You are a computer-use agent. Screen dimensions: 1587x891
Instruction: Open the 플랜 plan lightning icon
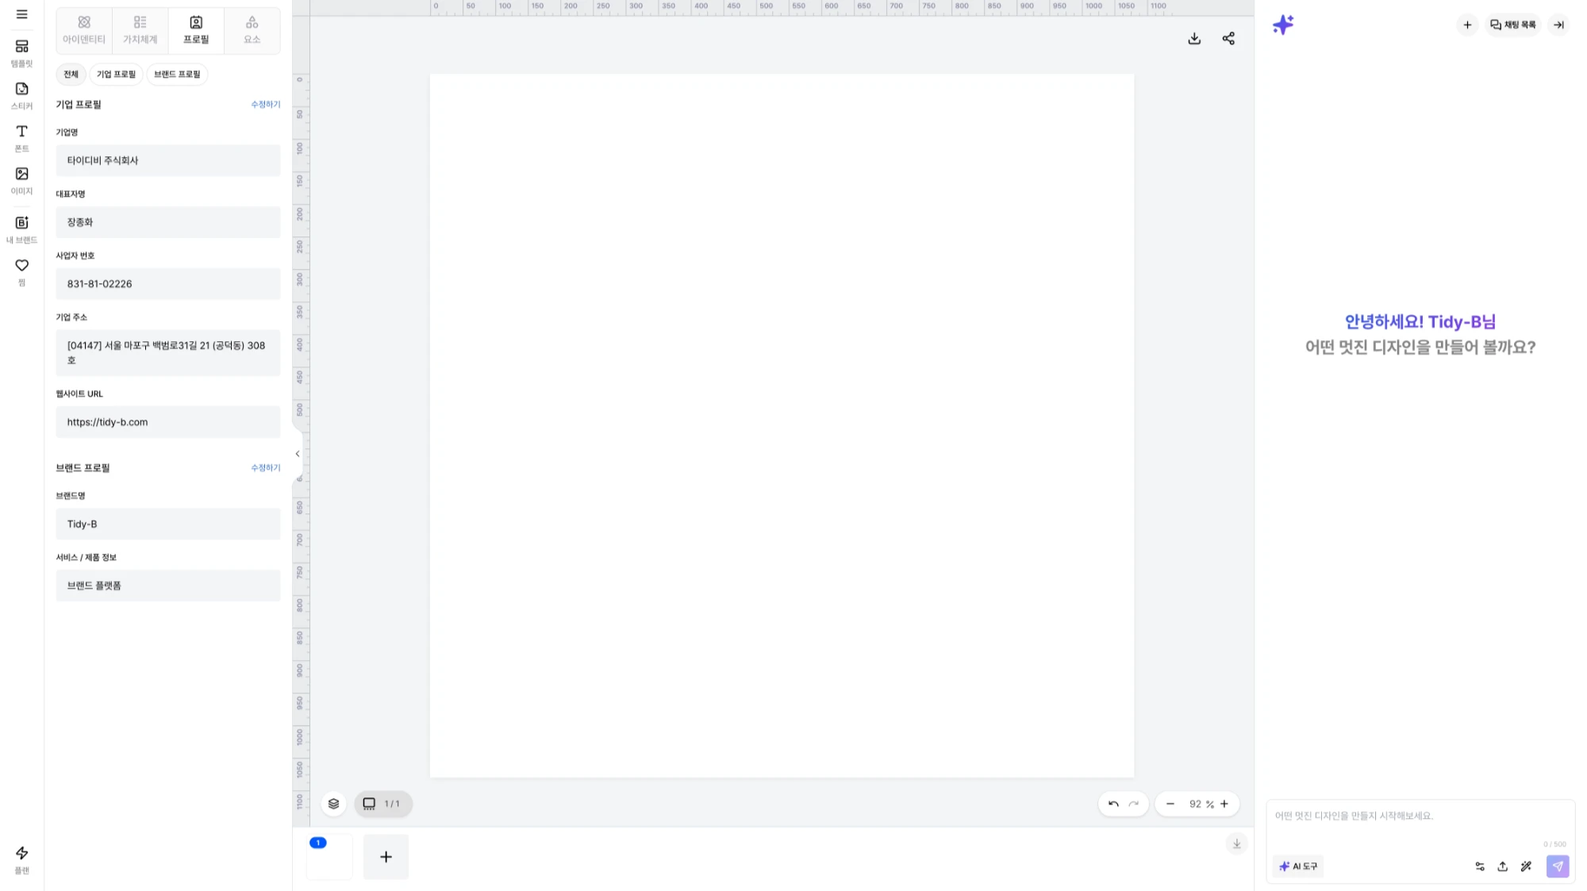coord(21,860)
